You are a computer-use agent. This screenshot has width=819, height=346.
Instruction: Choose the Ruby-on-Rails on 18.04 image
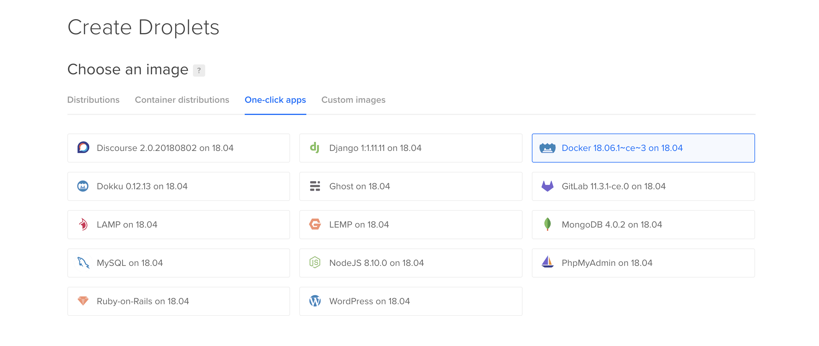(179, 301)
